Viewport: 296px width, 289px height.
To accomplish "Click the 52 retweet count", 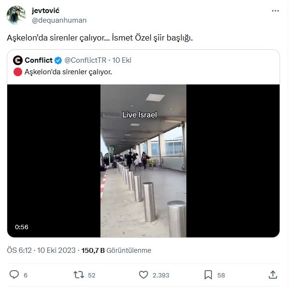I will (x=92, y=275).
